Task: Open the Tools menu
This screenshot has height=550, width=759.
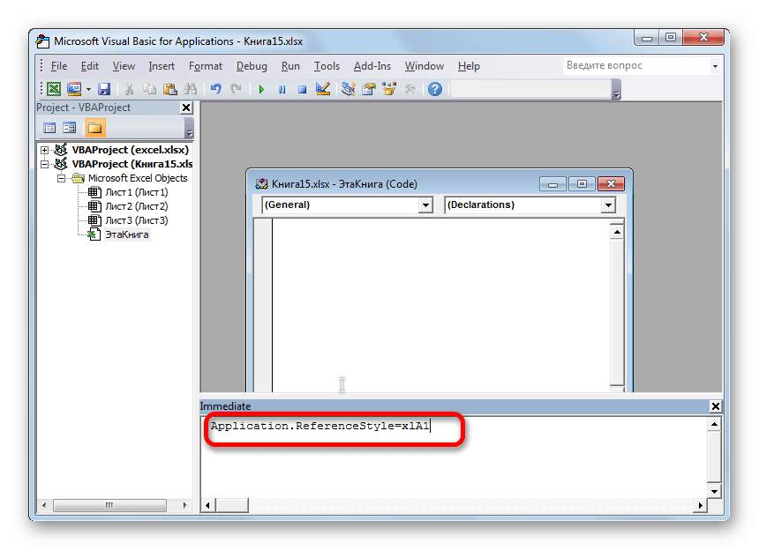Action: pyautogui.click(x=327, y=66)
